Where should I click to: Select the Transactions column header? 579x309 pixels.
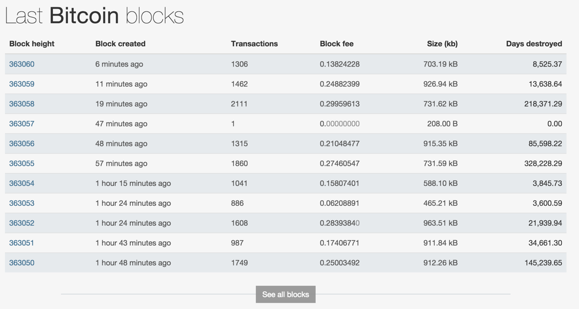pos(254,44)
